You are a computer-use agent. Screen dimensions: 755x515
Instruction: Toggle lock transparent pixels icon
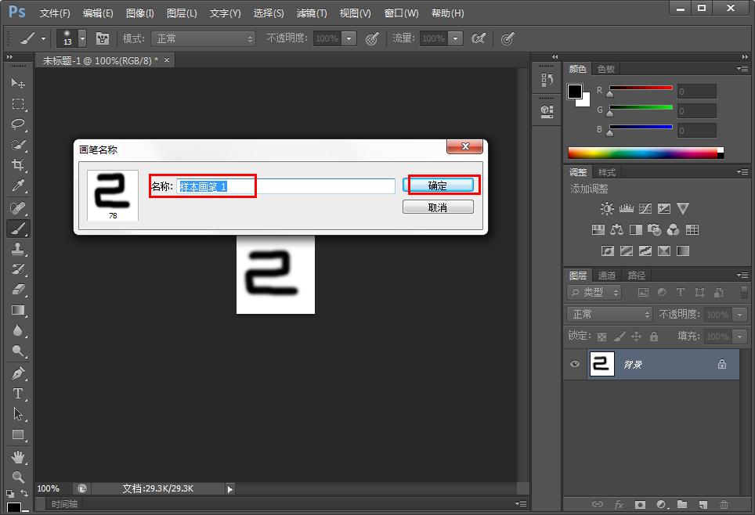[x=601, y=337]
